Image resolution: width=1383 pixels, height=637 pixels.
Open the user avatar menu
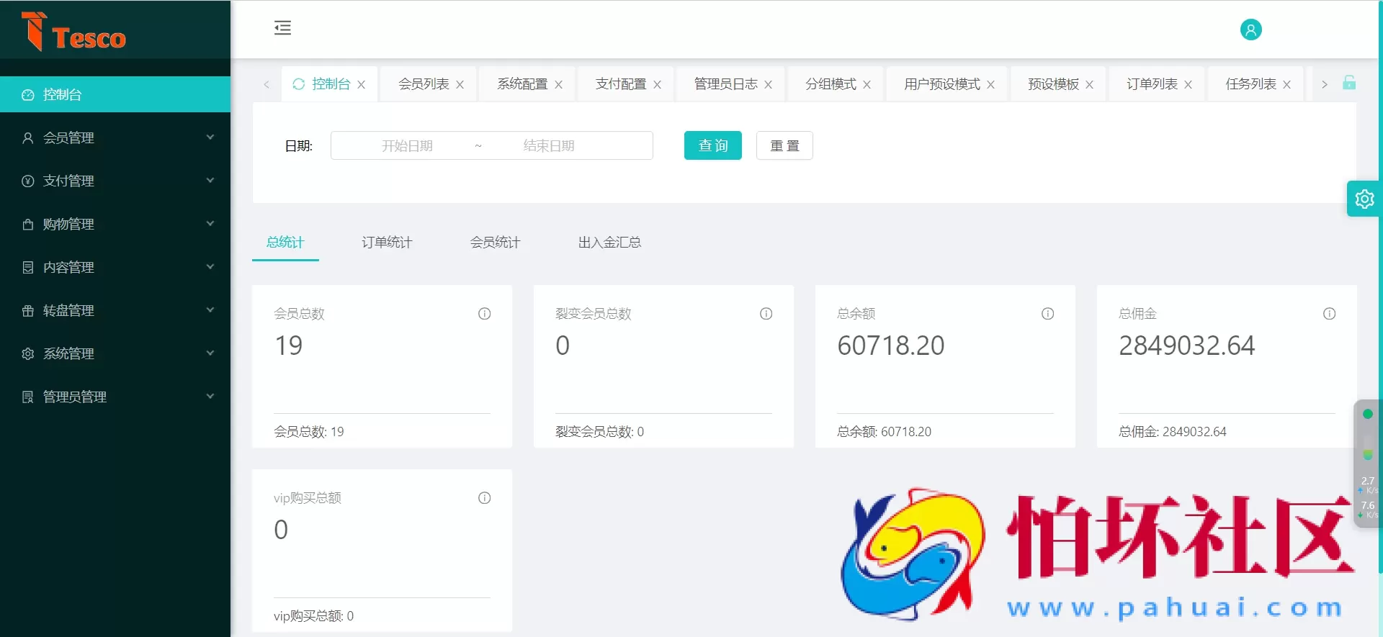[x=1250, y=30]
